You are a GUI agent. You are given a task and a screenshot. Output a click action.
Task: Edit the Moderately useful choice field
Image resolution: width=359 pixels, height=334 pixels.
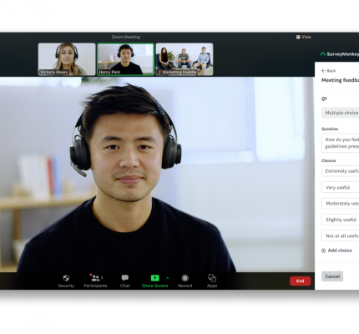pos(340,204)
